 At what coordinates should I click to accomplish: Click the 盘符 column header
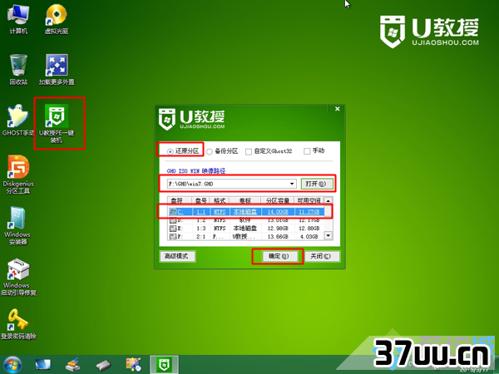180,200
